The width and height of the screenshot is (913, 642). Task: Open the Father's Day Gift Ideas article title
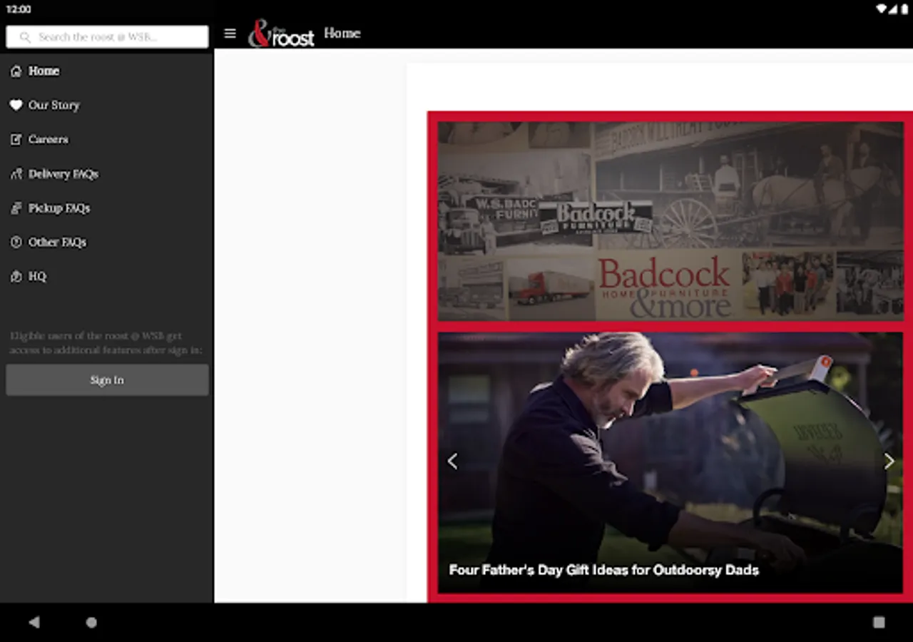(x=603, y=570)
